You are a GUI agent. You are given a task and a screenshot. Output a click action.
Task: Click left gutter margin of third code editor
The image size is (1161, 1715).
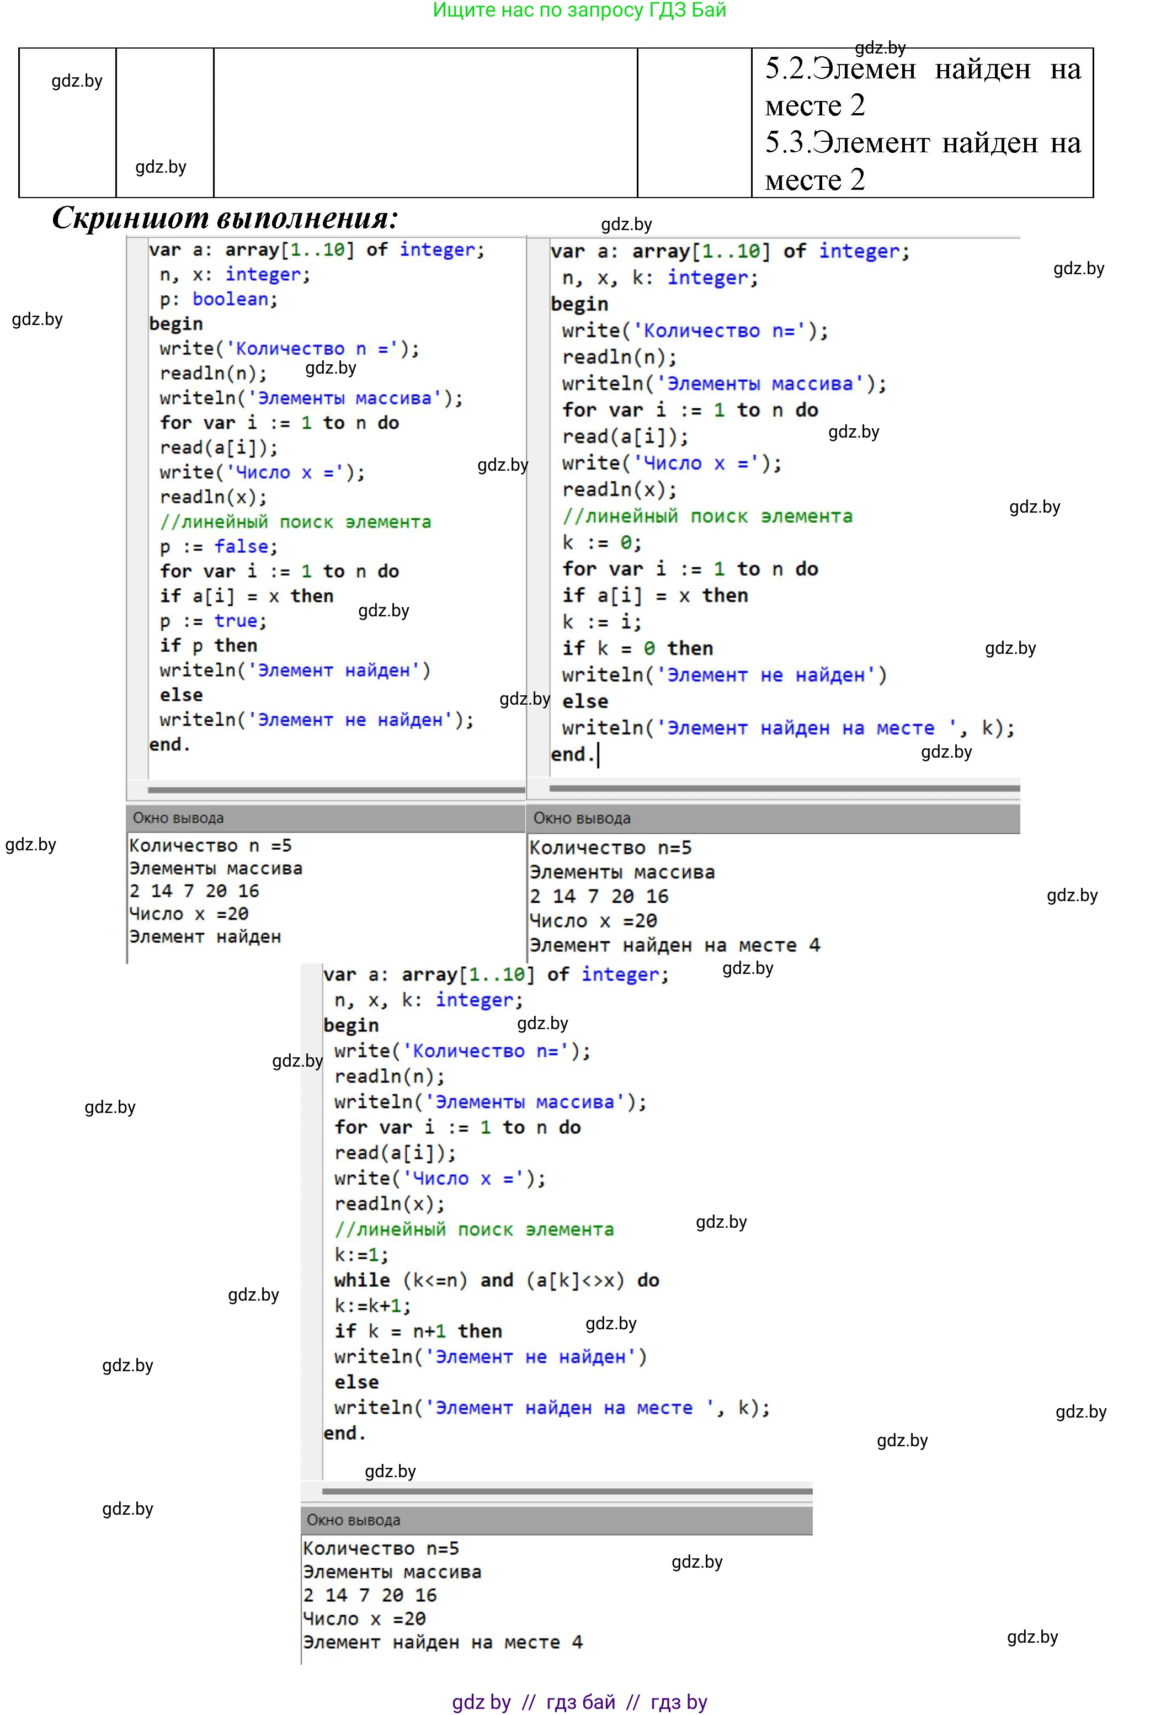point(311,1218)
